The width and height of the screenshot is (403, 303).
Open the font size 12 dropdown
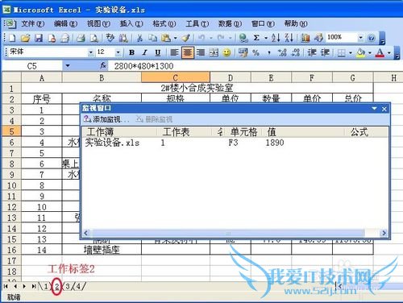click(118, 52)
